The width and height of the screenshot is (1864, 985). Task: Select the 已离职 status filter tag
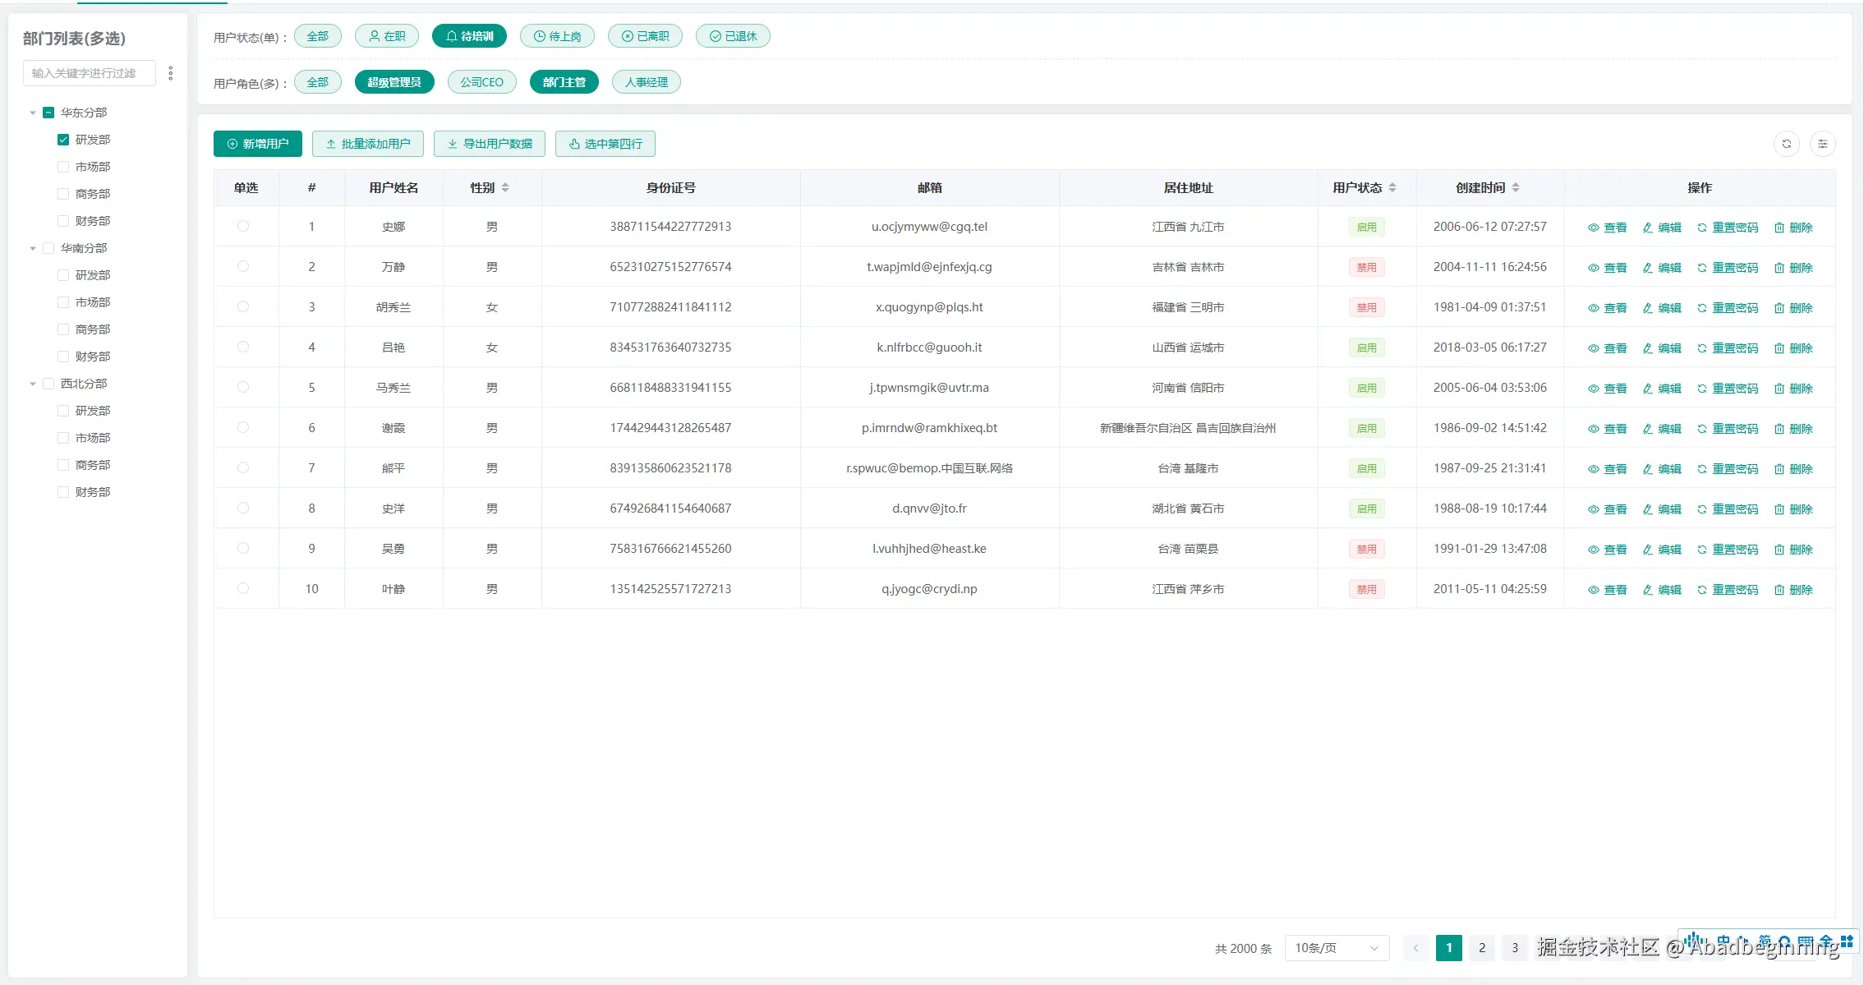pyautogui.click(x=645, y=36)
